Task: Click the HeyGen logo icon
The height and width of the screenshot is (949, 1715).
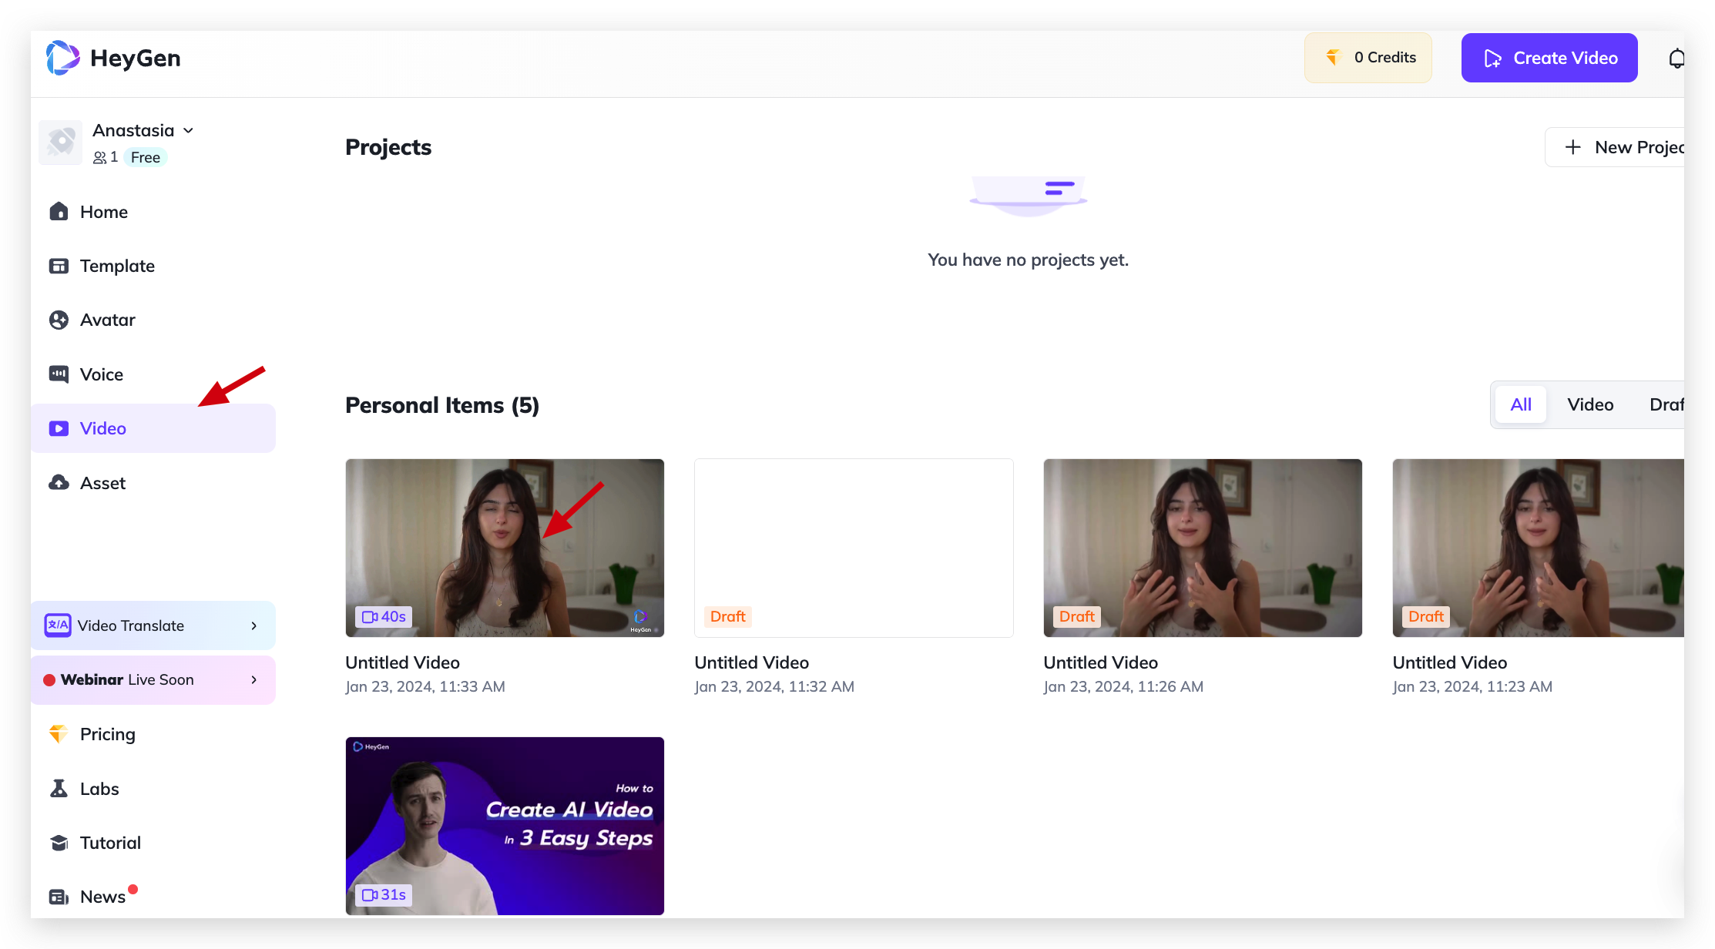Action: coord(62,58)
